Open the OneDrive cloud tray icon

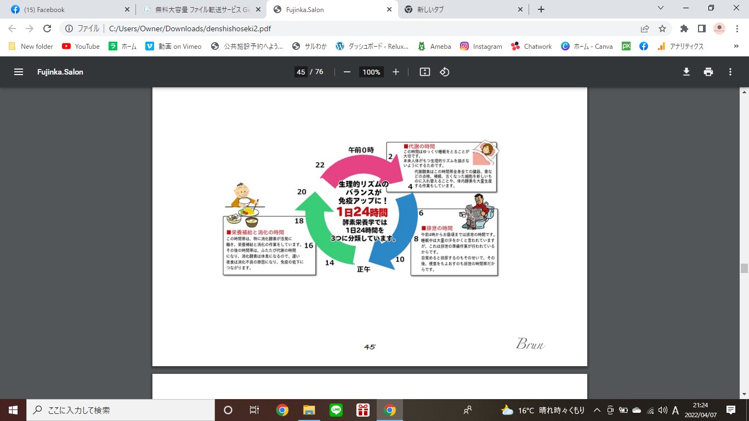[637, 410]
